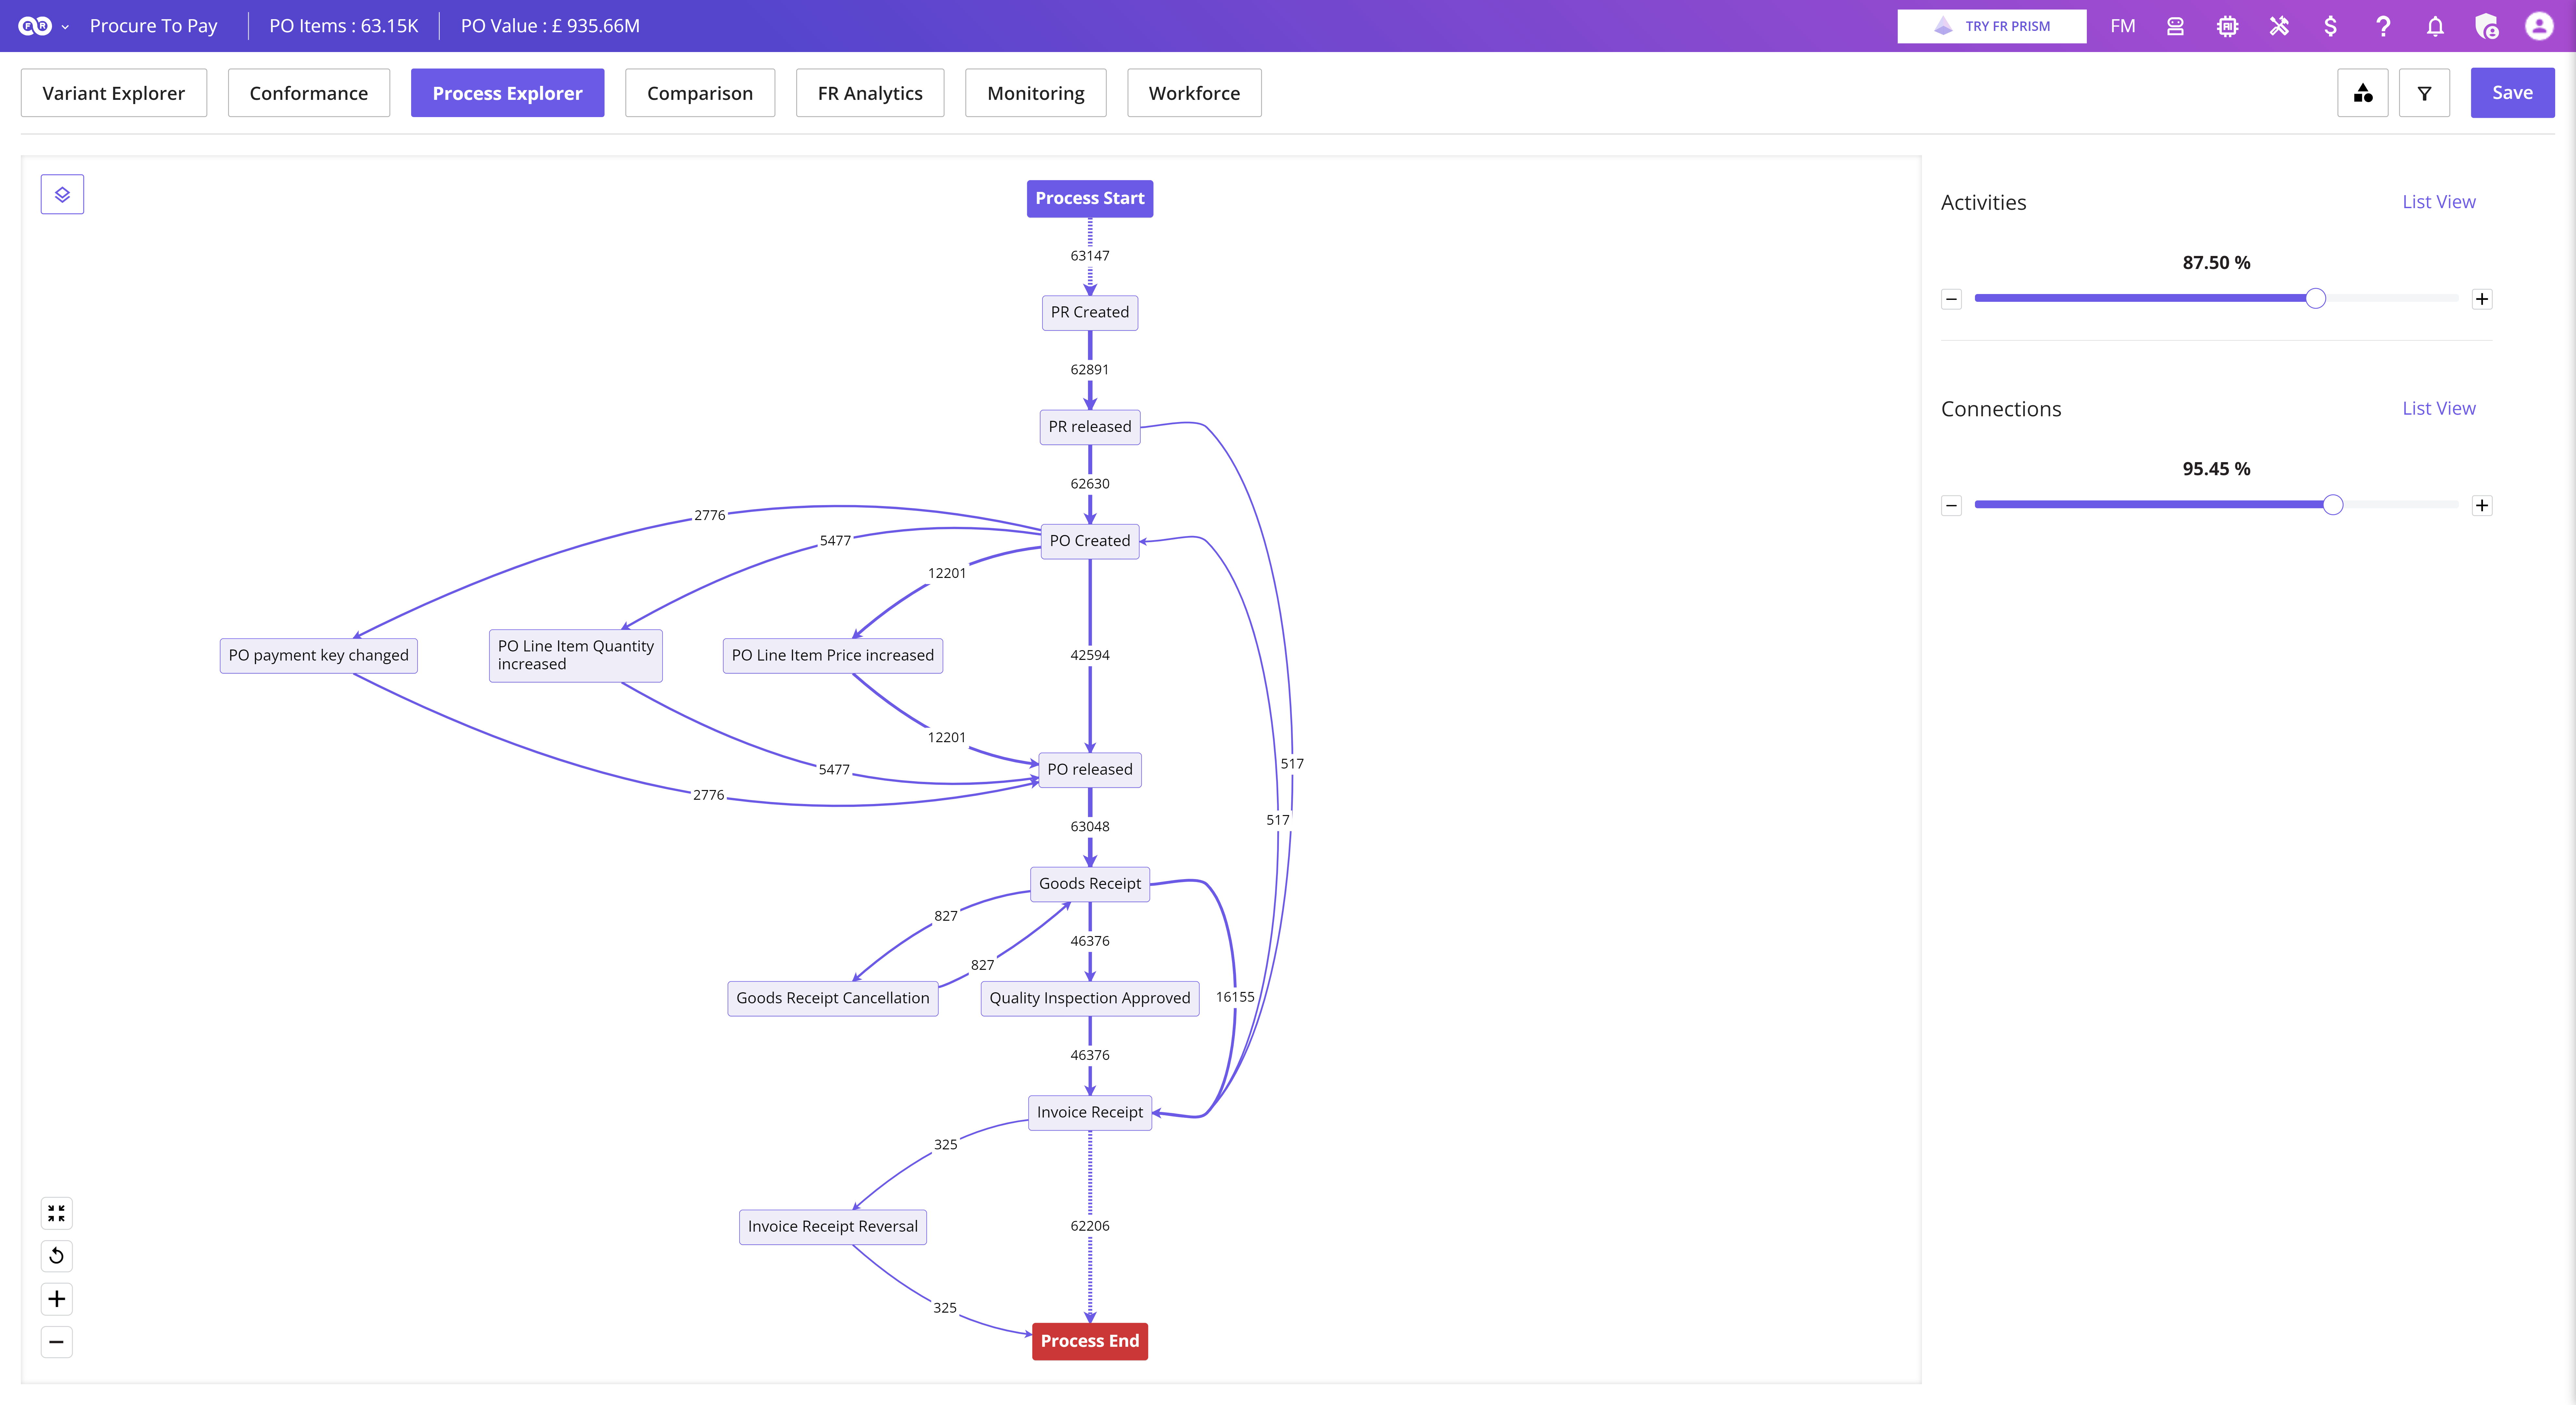Click the 62891 edge label
The image size is (2576, 1405).
[1090, 370]
